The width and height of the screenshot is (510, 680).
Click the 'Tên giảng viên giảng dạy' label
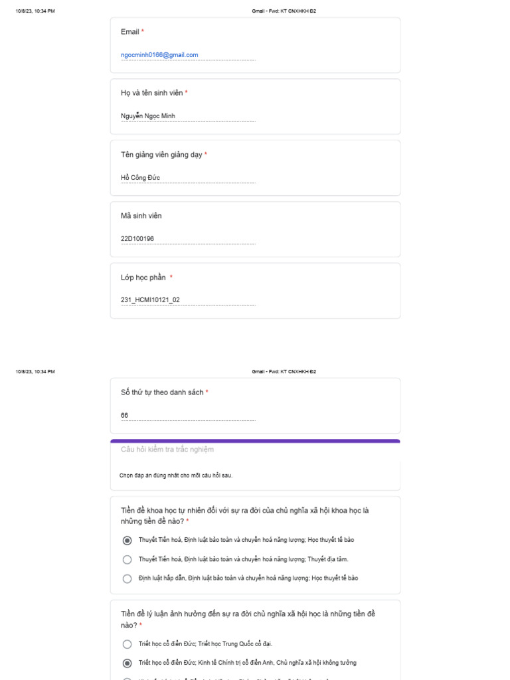[x=161, y=155]
